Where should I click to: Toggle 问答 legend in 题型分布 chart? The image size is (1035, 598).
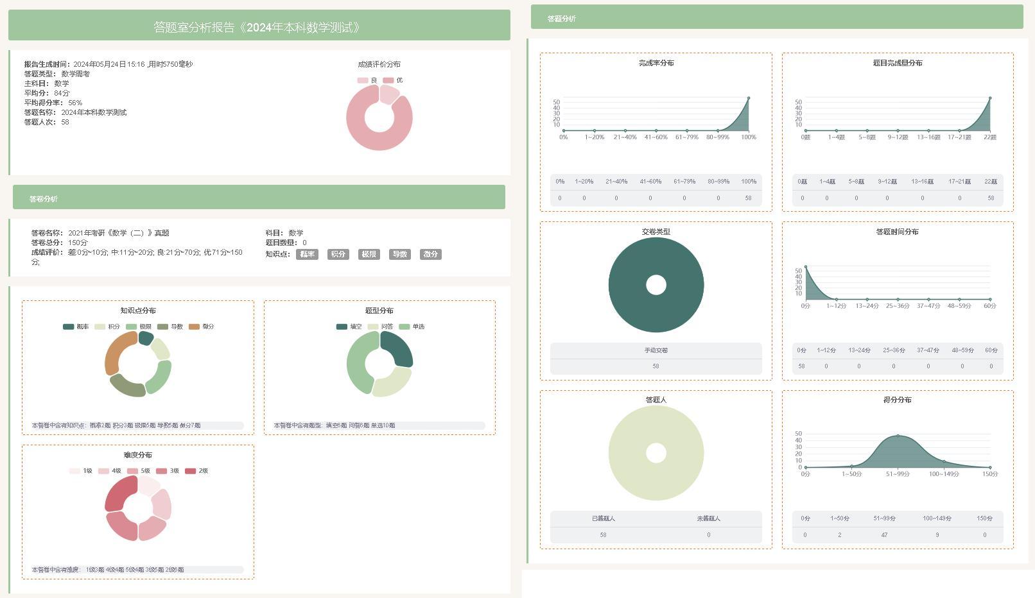[380, 327]
